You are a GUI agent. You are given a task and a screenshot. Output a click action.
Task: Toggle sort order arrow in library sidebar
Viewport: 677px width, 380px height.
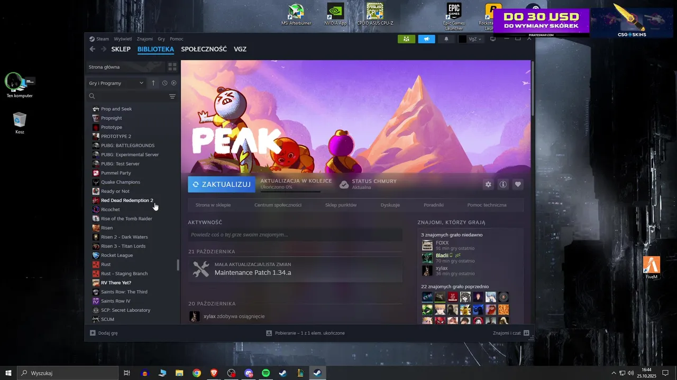pos(153,83)
